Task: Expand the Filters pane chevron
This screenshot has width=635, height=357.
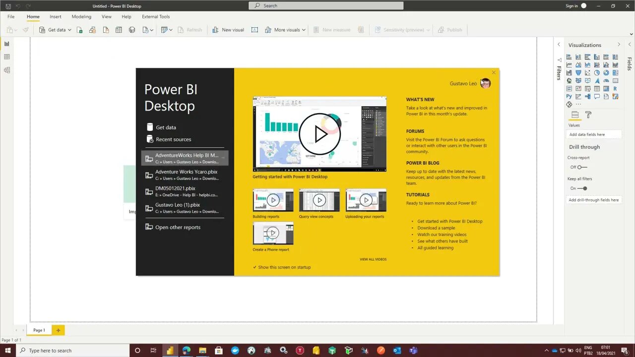Action: coord(559,45)
